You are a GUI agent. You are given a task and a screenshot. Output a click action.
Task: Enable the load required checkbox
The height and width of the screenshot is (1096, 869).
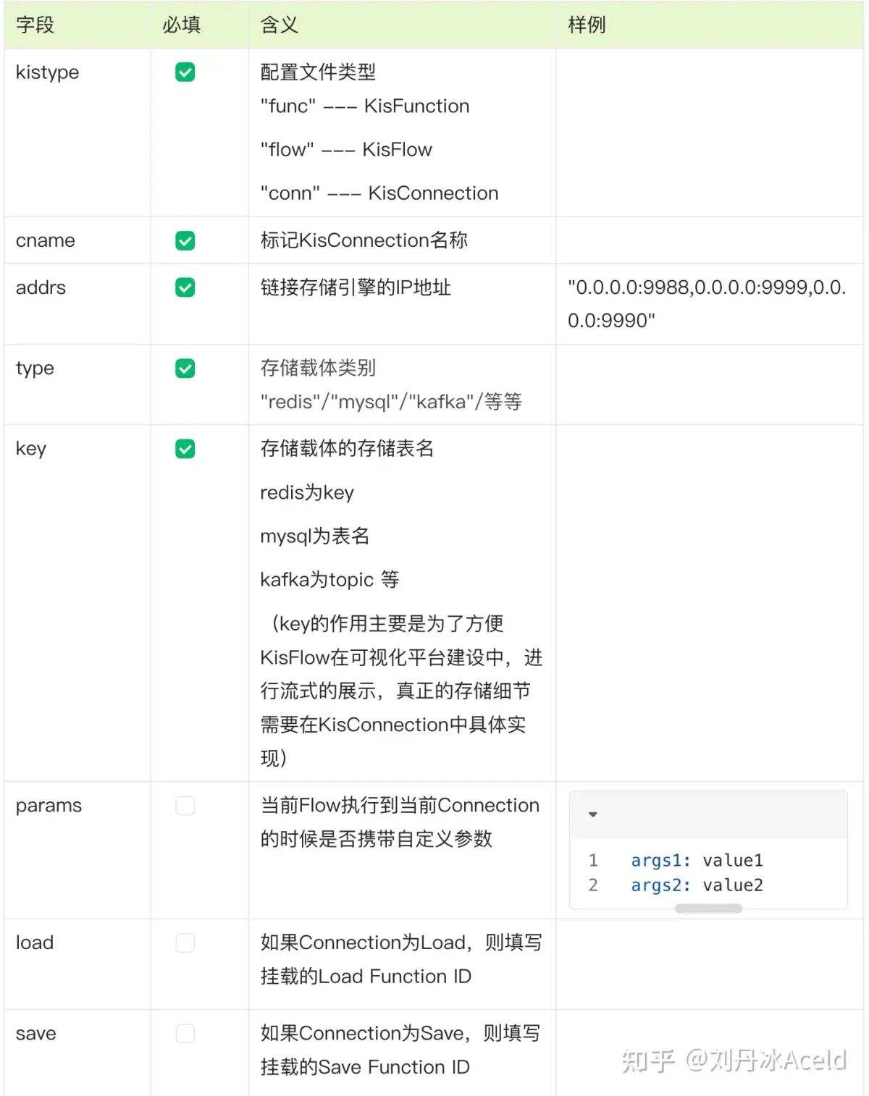(185, 943)
